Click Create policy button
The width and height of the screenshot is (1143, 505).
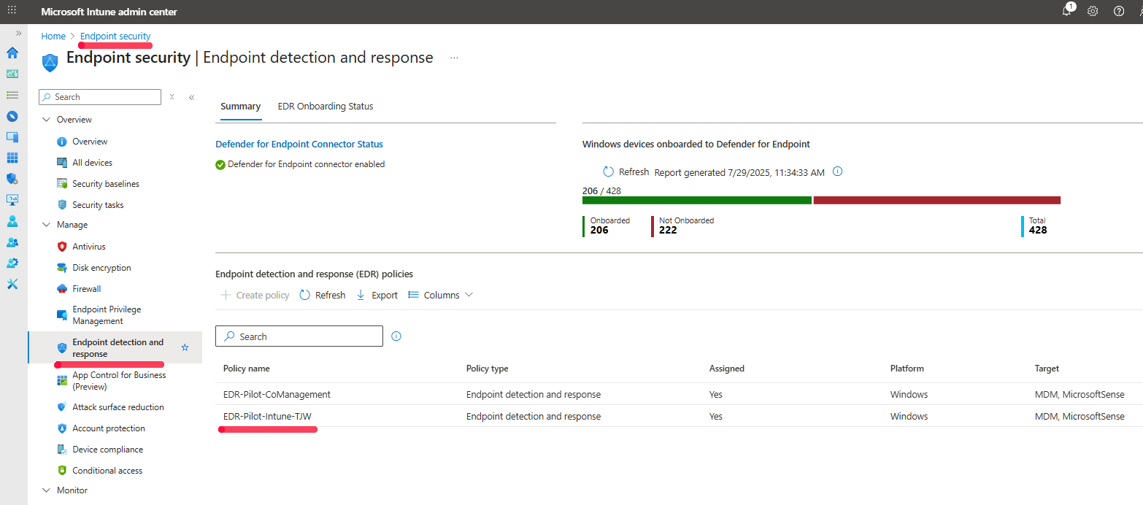[x=255, y=295]
